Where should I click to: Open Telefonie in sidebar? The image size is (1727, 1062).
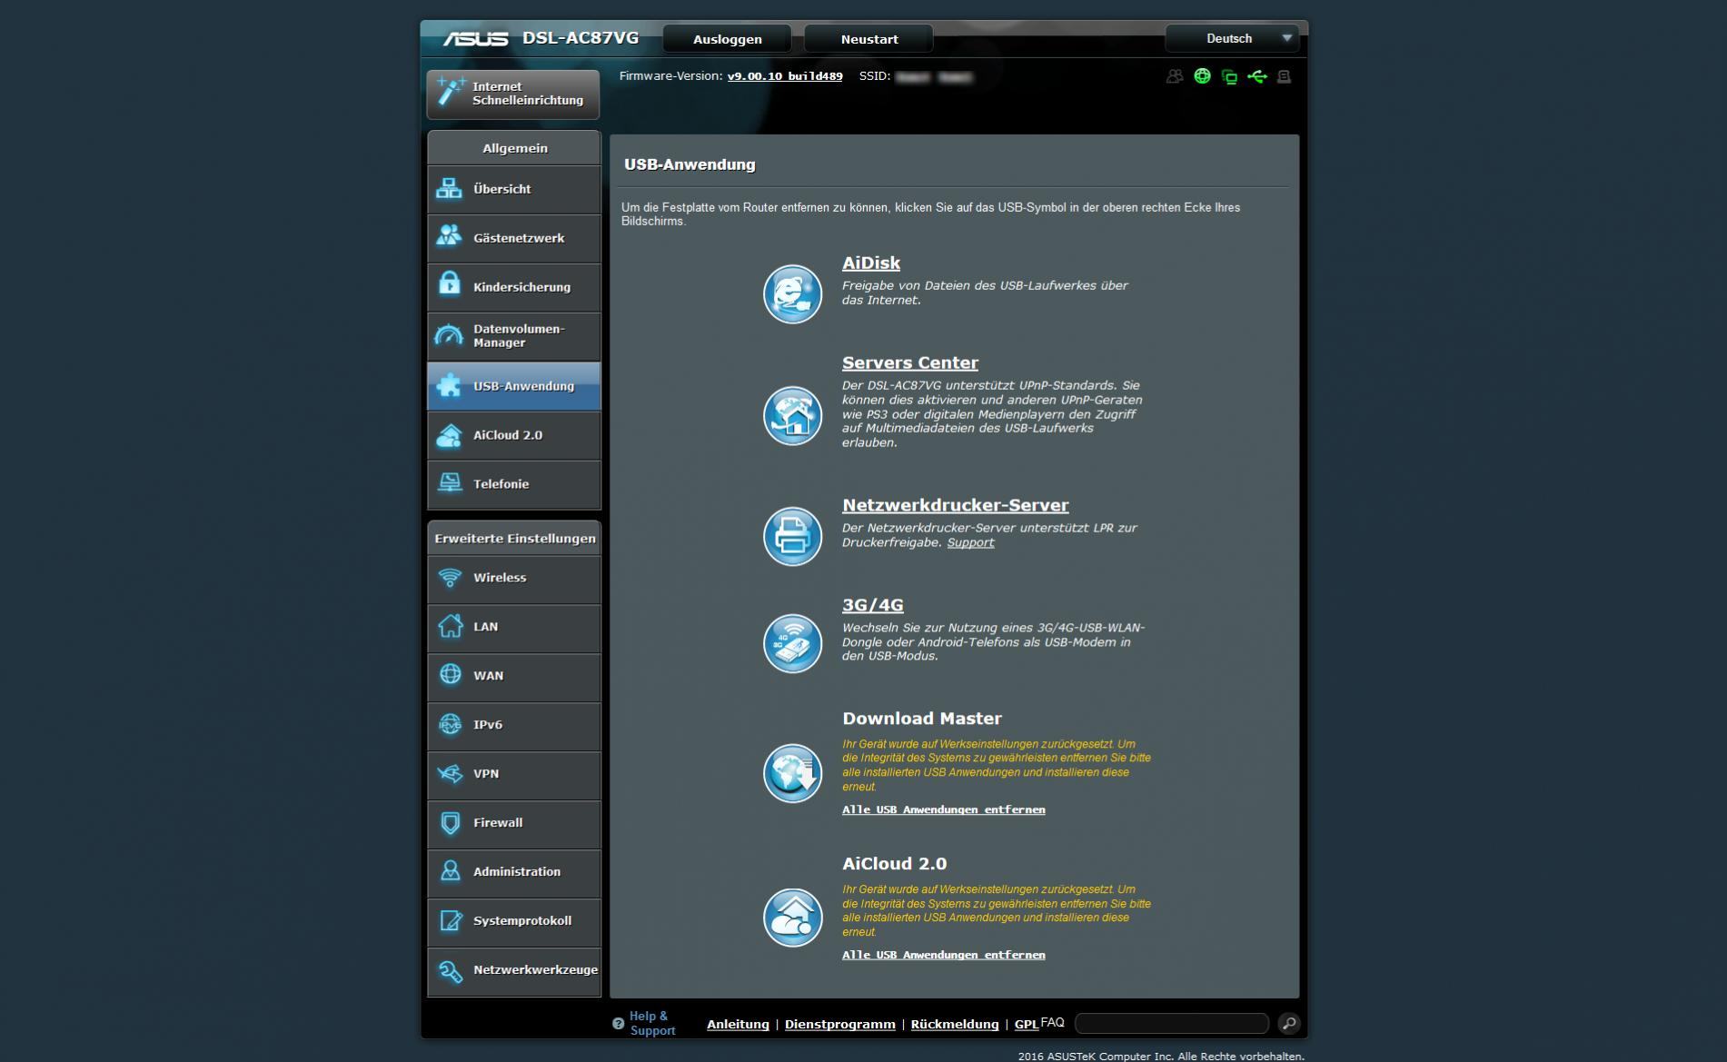pyautogui.click(x=514, y=484)
